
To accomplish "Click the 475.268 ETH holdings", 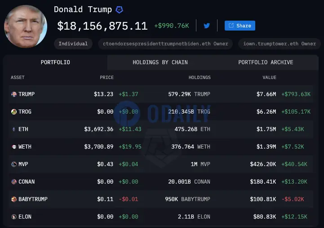I will 192,129.
